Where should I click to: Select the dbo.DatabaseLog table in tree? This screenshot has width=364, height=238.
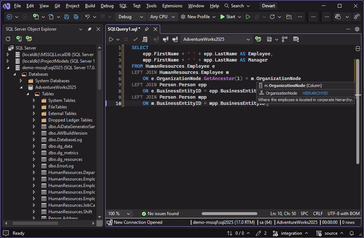pos(65,140)
